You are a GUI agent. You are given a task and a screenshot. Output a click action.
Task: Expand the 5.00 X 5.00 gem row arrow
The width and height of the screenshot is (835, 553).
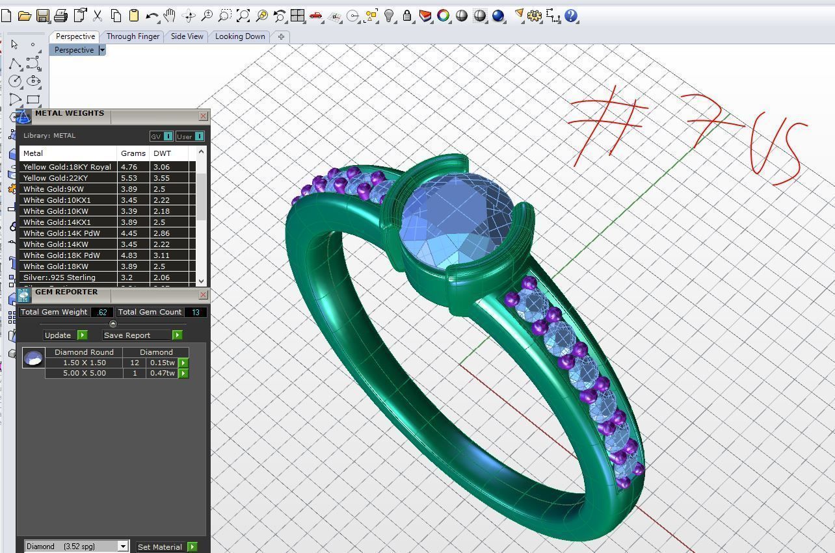183,373
